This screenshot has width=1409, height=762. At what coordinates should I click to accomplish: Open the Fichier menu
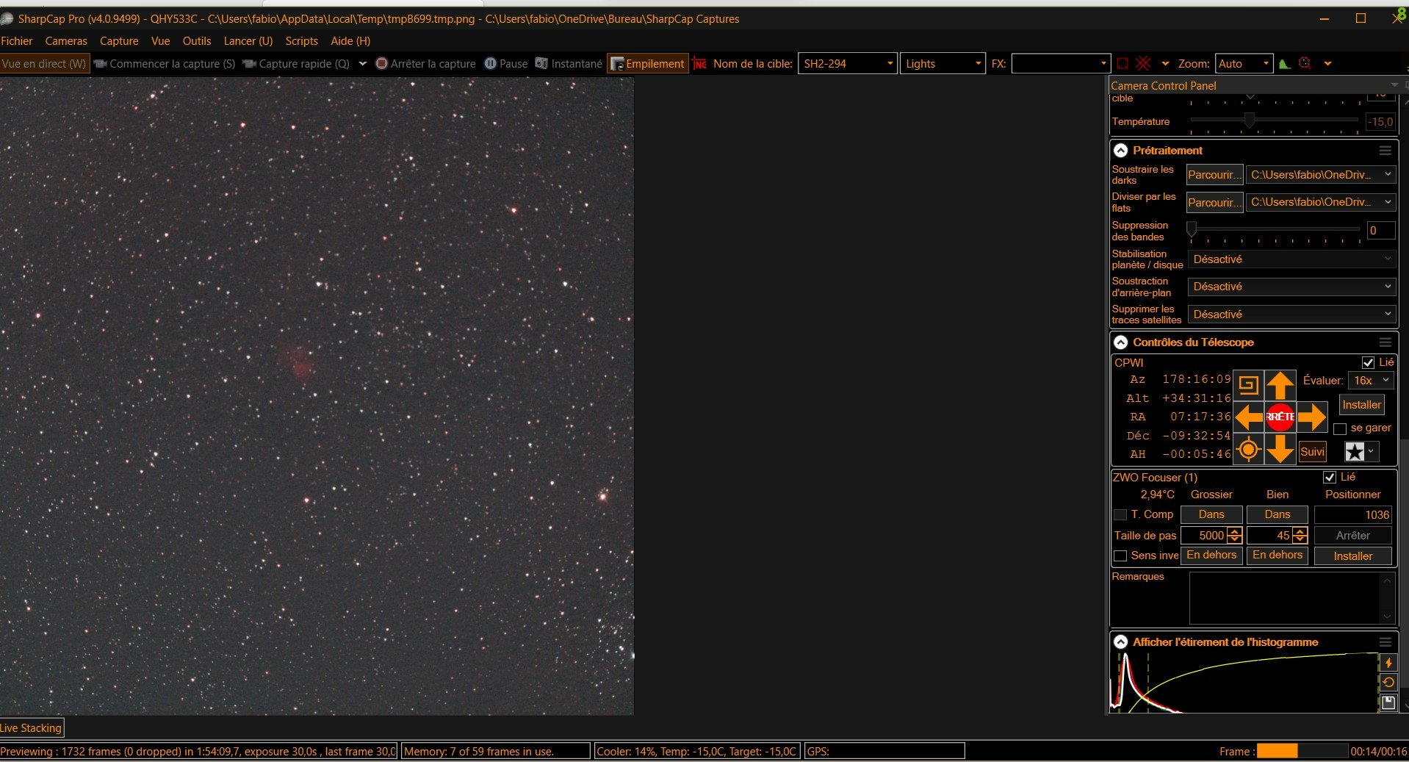[17, 41]
